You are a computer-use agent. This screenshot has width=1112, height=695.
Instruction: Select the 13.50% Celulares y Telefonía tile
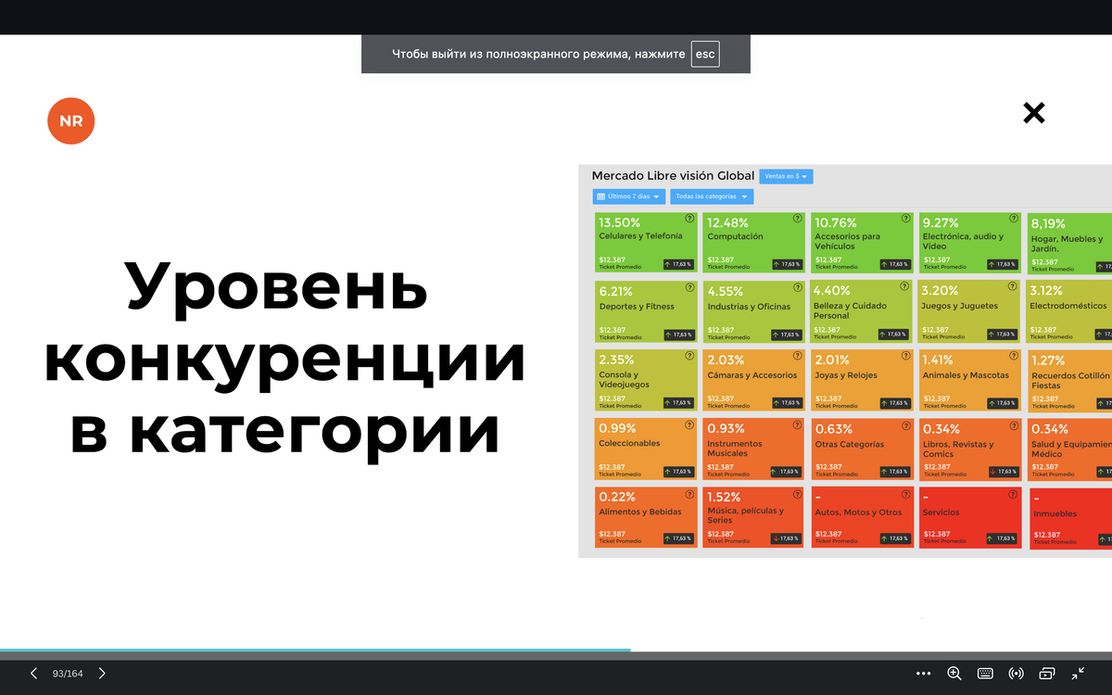[x=646, y=243]
